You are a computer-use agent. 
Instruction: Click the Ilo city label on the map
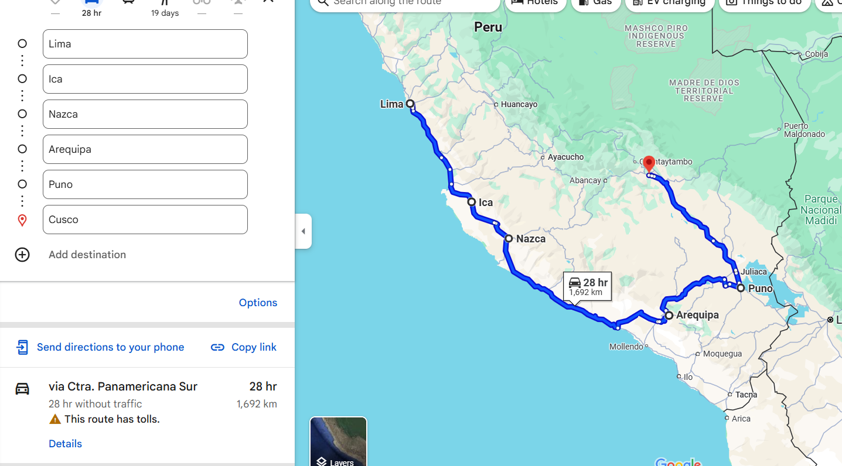(x=688, y=377)
